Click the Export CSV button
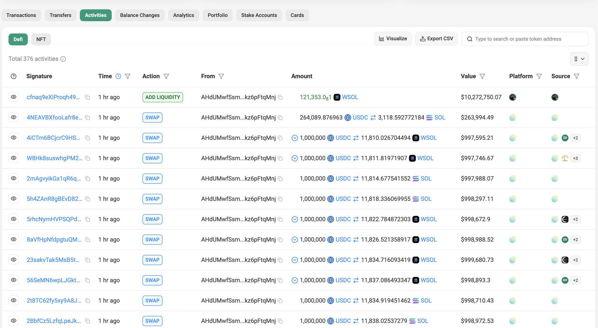598x328 pixels. [x=436, y=39]
